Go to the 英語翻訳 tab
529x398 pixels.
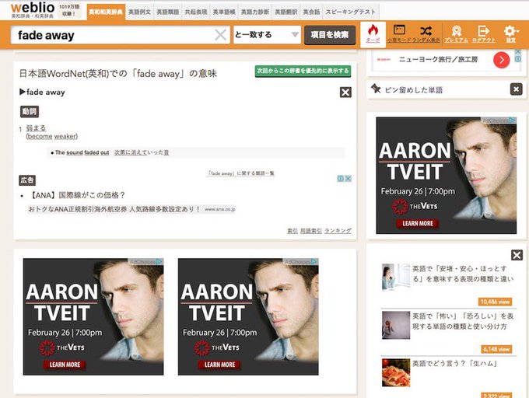tap(286, 12)
